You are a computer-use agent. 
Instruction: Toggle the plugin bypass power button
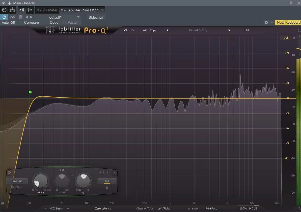pyautogui.click(x=4, y=17)
